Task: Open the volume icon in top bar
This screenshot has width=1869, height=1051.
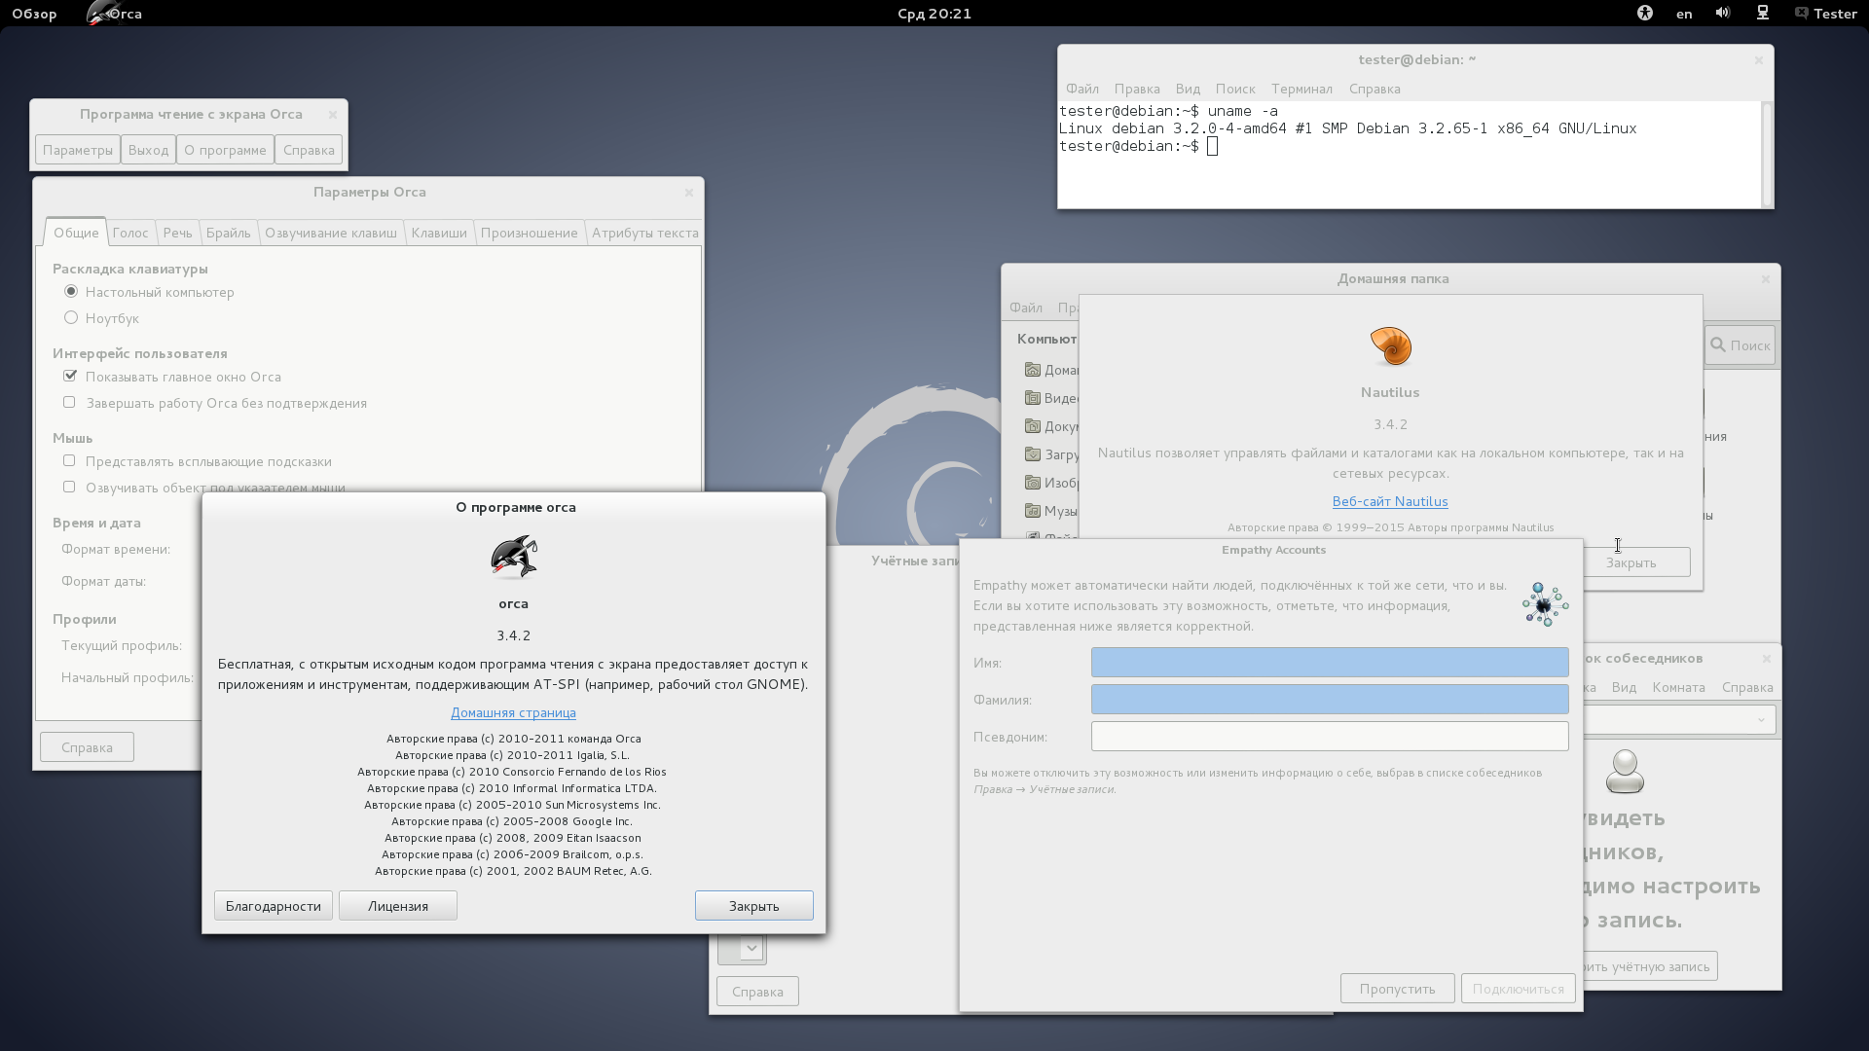Action: (x=1722, y=14)
